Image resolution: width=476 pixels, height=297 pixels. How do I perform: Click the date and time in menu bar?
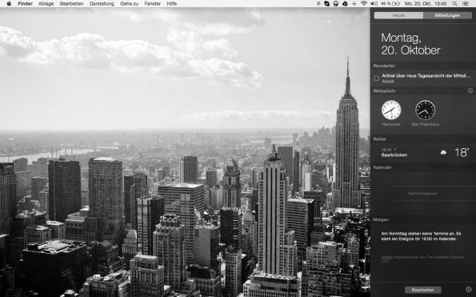point(426,4)
